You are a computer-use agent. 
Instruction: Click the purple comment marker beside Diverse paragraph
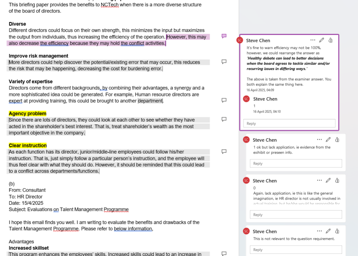pyautogui.click(x=224, y=36)
